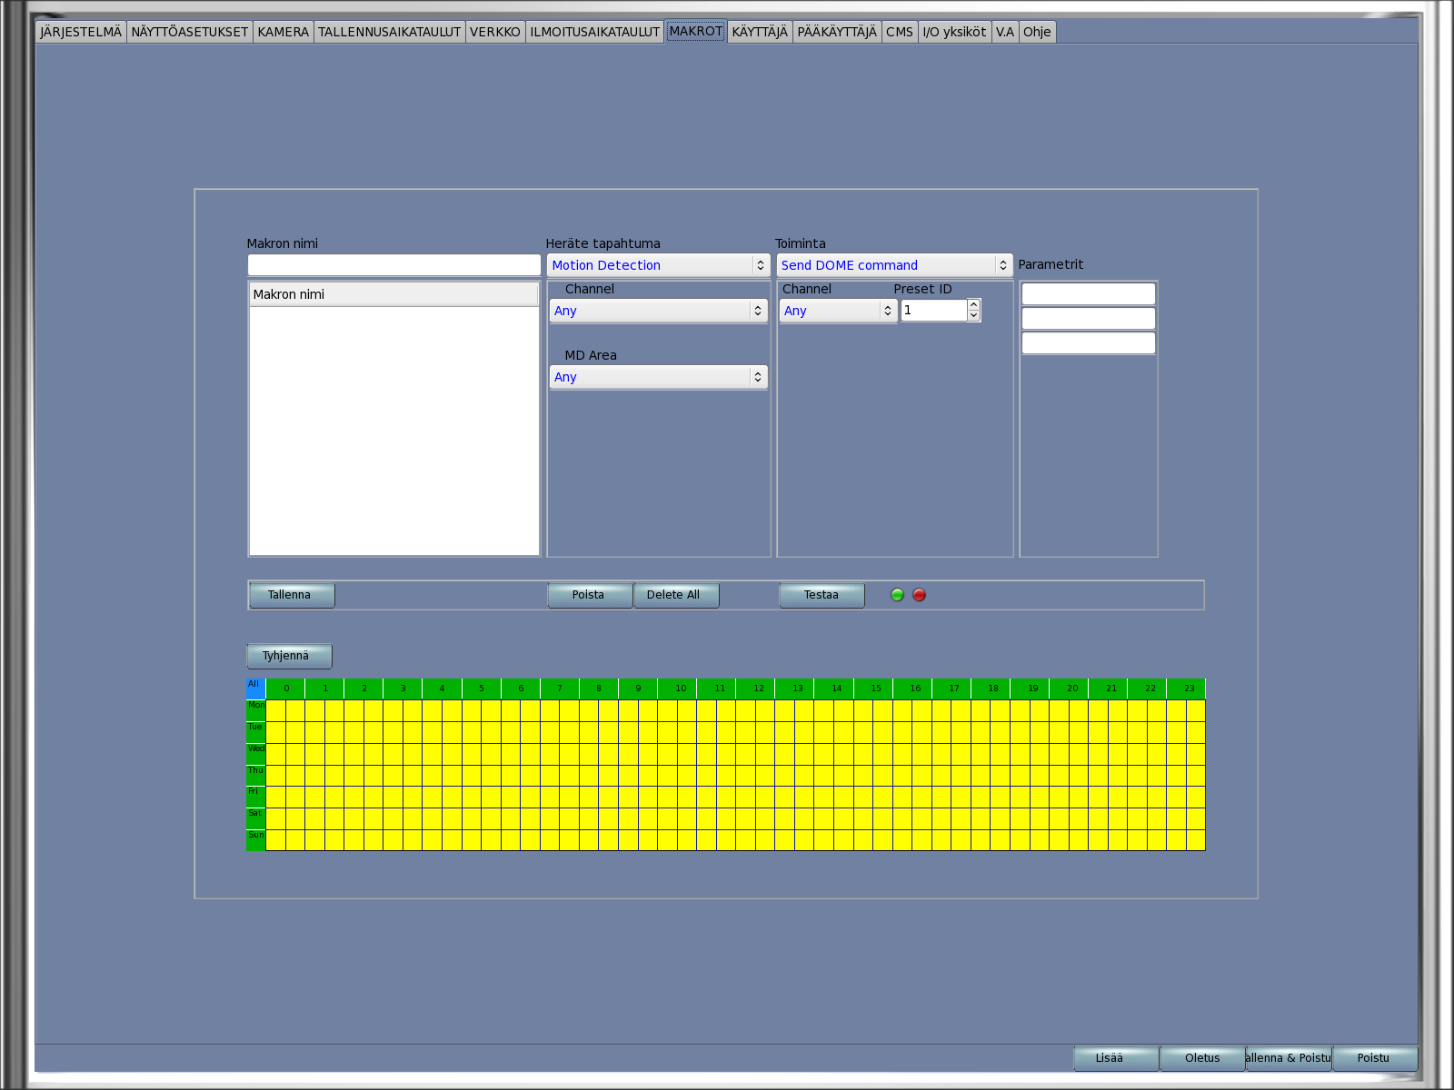Viewport: 1454px width, 1090px height.
Task: Click the green status indicator light
Action: click(897, 595)
